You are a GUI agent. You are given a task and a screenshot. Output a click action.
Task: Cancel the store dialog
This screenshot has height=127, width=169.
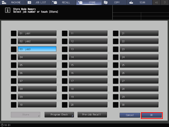[130, 115]
